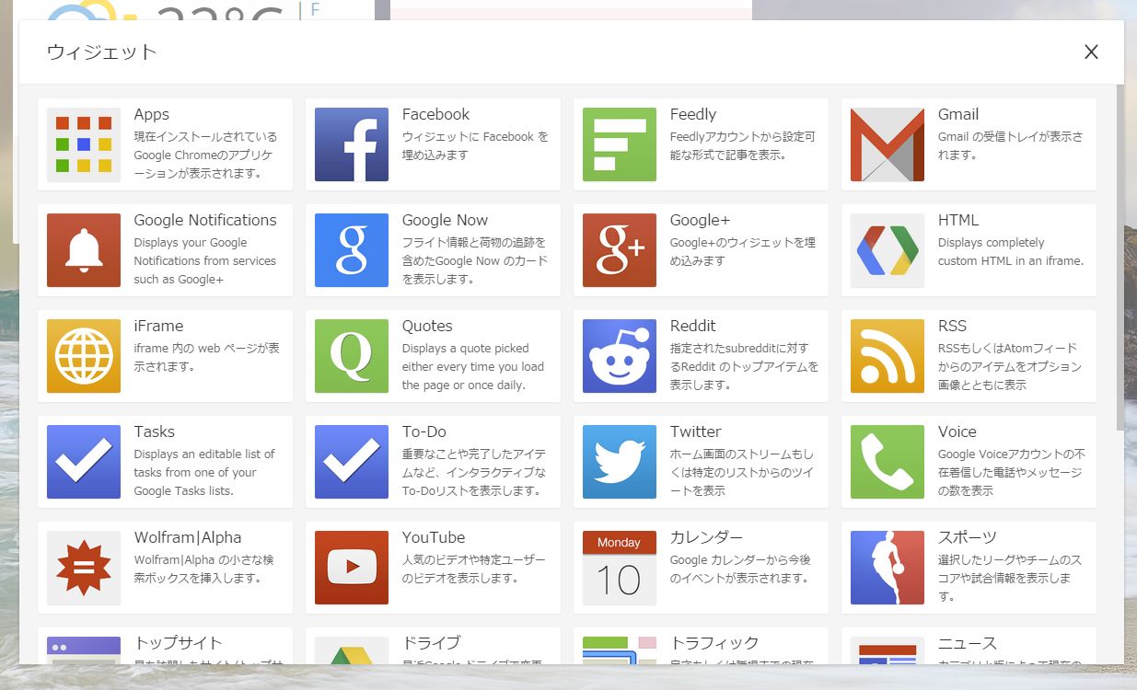This screenshot has width=1137, height=690.
Task: Click the iFrame globe icon
Action: point(84,356)
